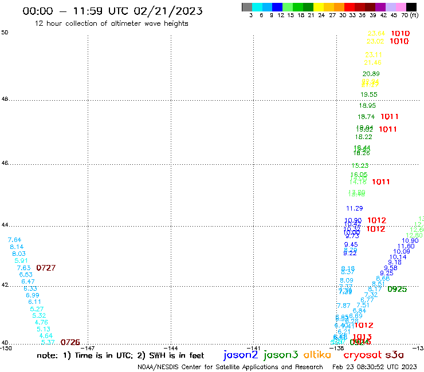
Task: Select the light green reading 15.23
Action: coord(360,165)
